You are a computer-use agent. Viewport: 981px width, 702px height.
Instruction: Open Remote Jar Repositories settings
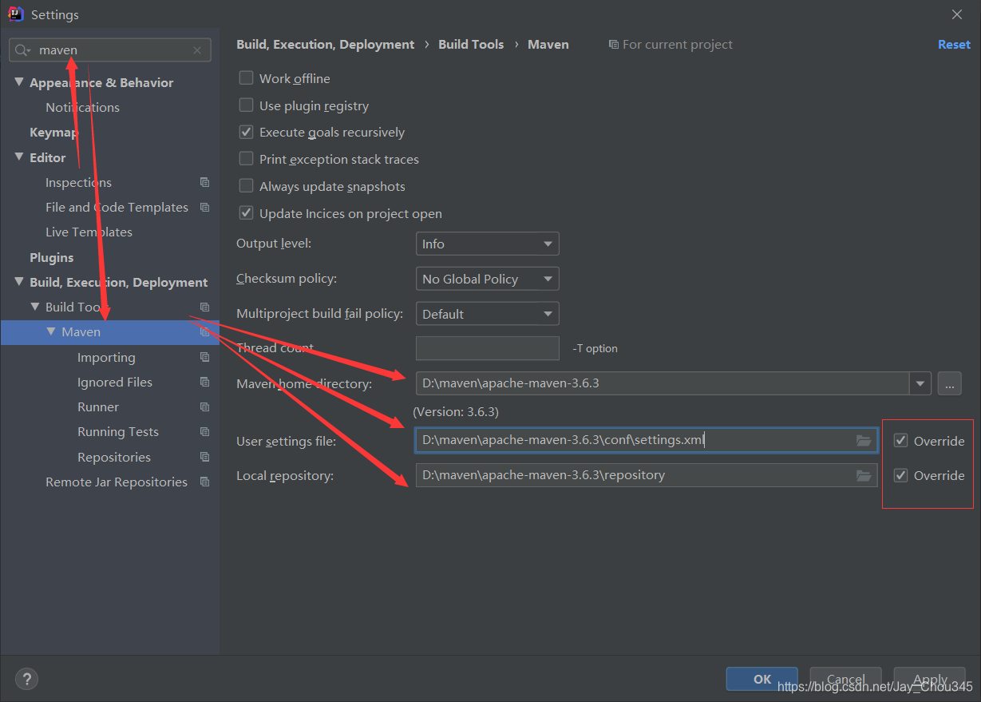(117, 482)
